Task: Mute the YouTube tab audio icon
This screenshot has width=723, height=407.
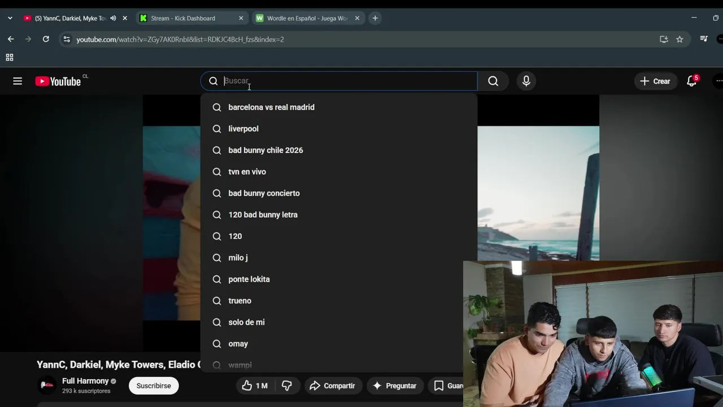Action: tap(113, 18)
